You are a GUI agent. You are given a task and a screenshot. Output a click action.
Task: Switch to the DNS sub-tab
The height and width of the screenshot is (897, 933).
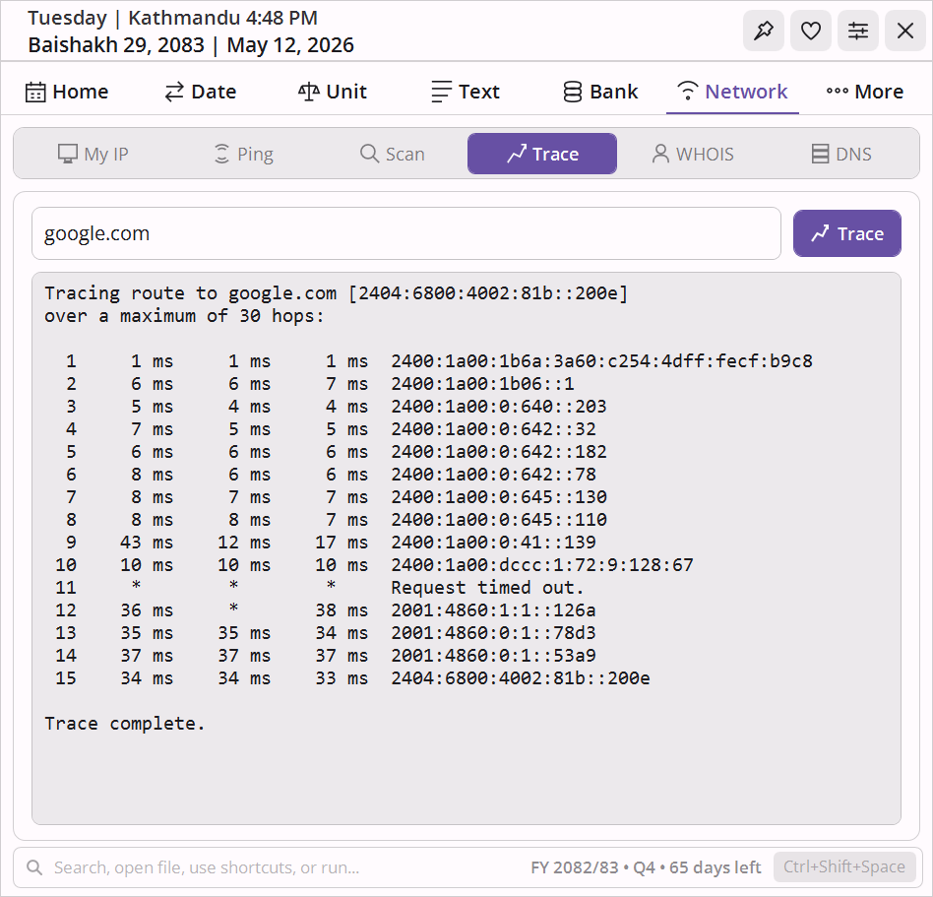pyautogui.click(x=841, y=155)
